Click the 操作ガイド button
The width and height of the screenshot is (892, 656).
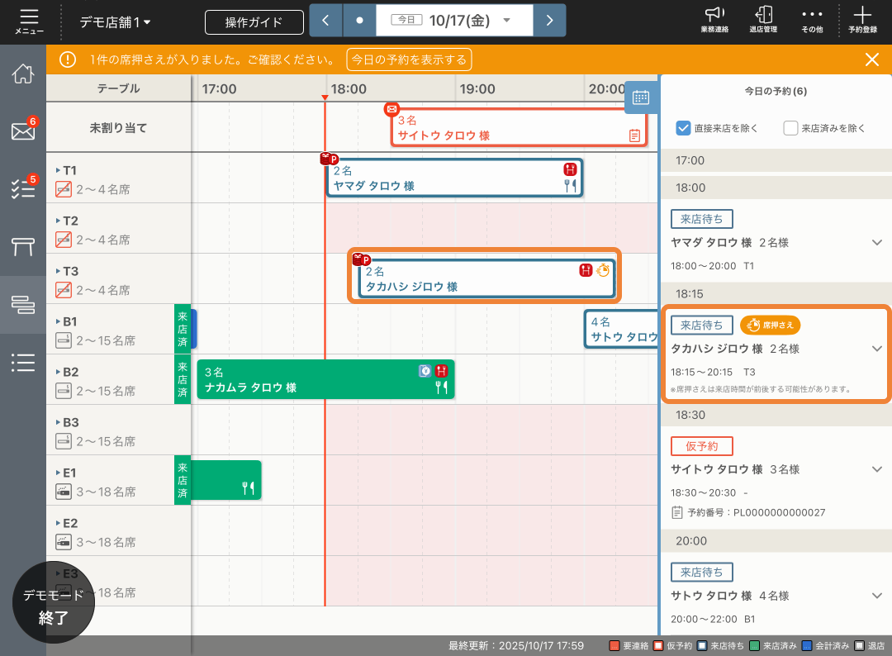[x=254, y=21]
